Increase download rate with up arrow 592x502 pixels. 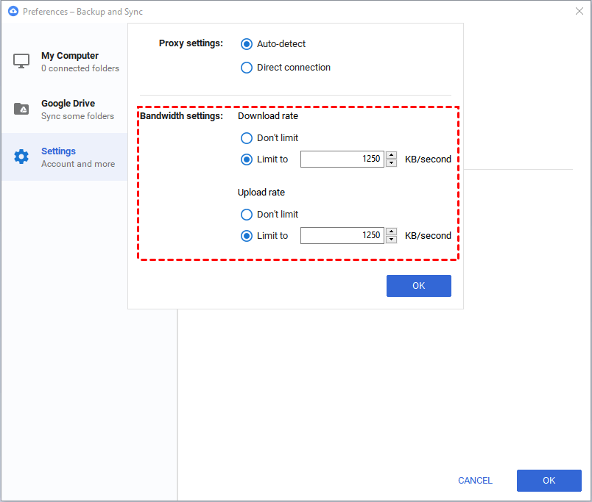392,155
